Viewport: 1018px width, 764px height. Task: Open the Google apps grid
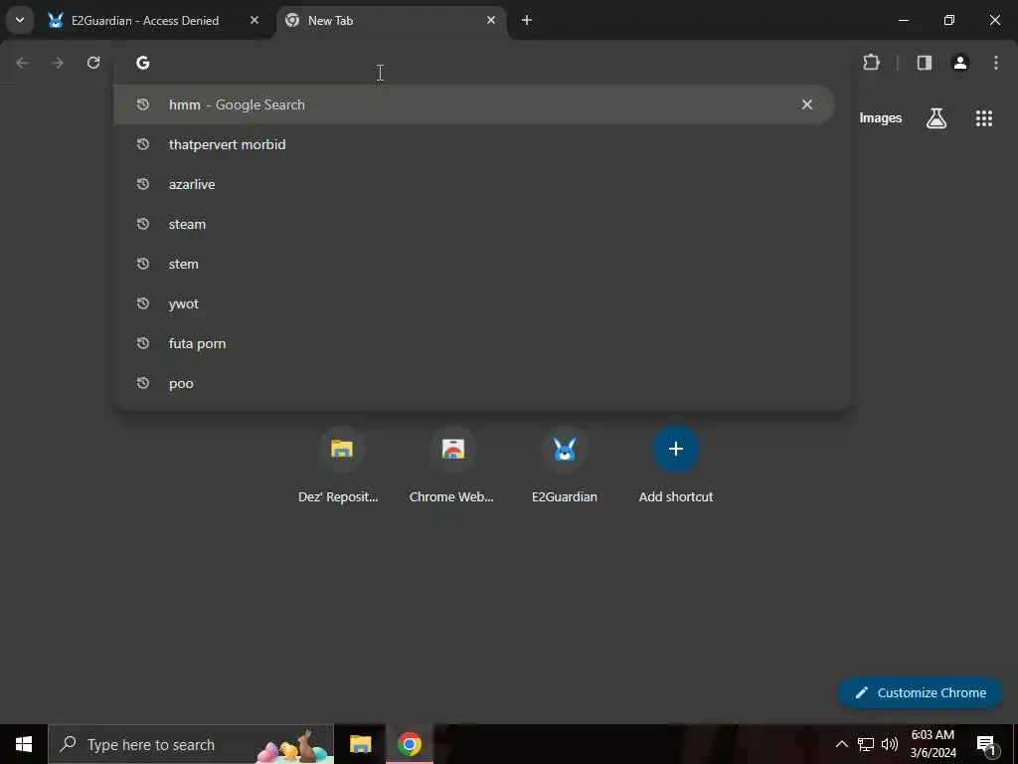pyautogui.click(x=983, y=118)
